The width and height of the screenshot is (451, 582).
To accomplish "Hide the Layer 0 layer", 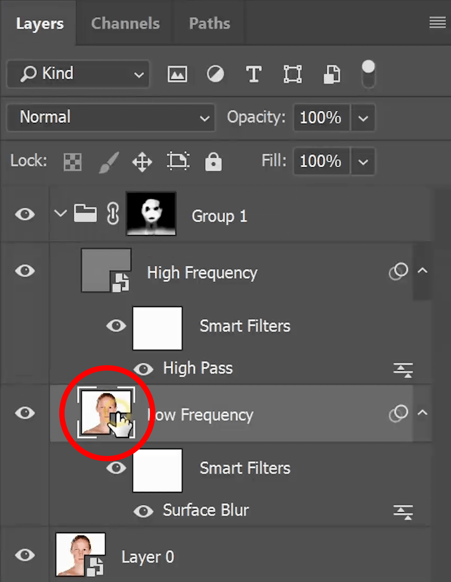I will coord(25,555).
